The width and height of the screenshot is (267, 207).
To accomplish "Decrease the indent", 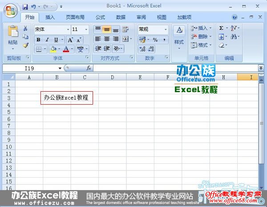I will 98,49.
